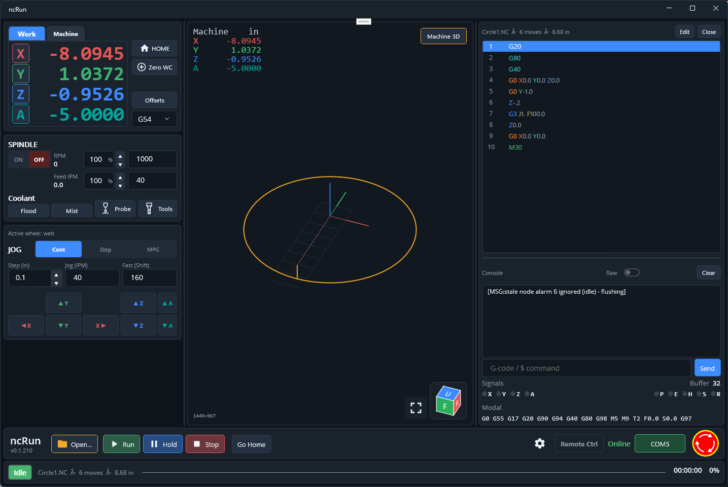Jog X axis in negative direction
Image resolution: width=728 pixels, height=487 pixels.
tap(26, 325)
